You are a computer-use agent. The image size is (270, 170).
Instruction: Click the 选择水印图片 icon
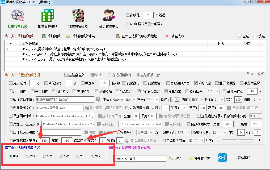coord(100,116)
